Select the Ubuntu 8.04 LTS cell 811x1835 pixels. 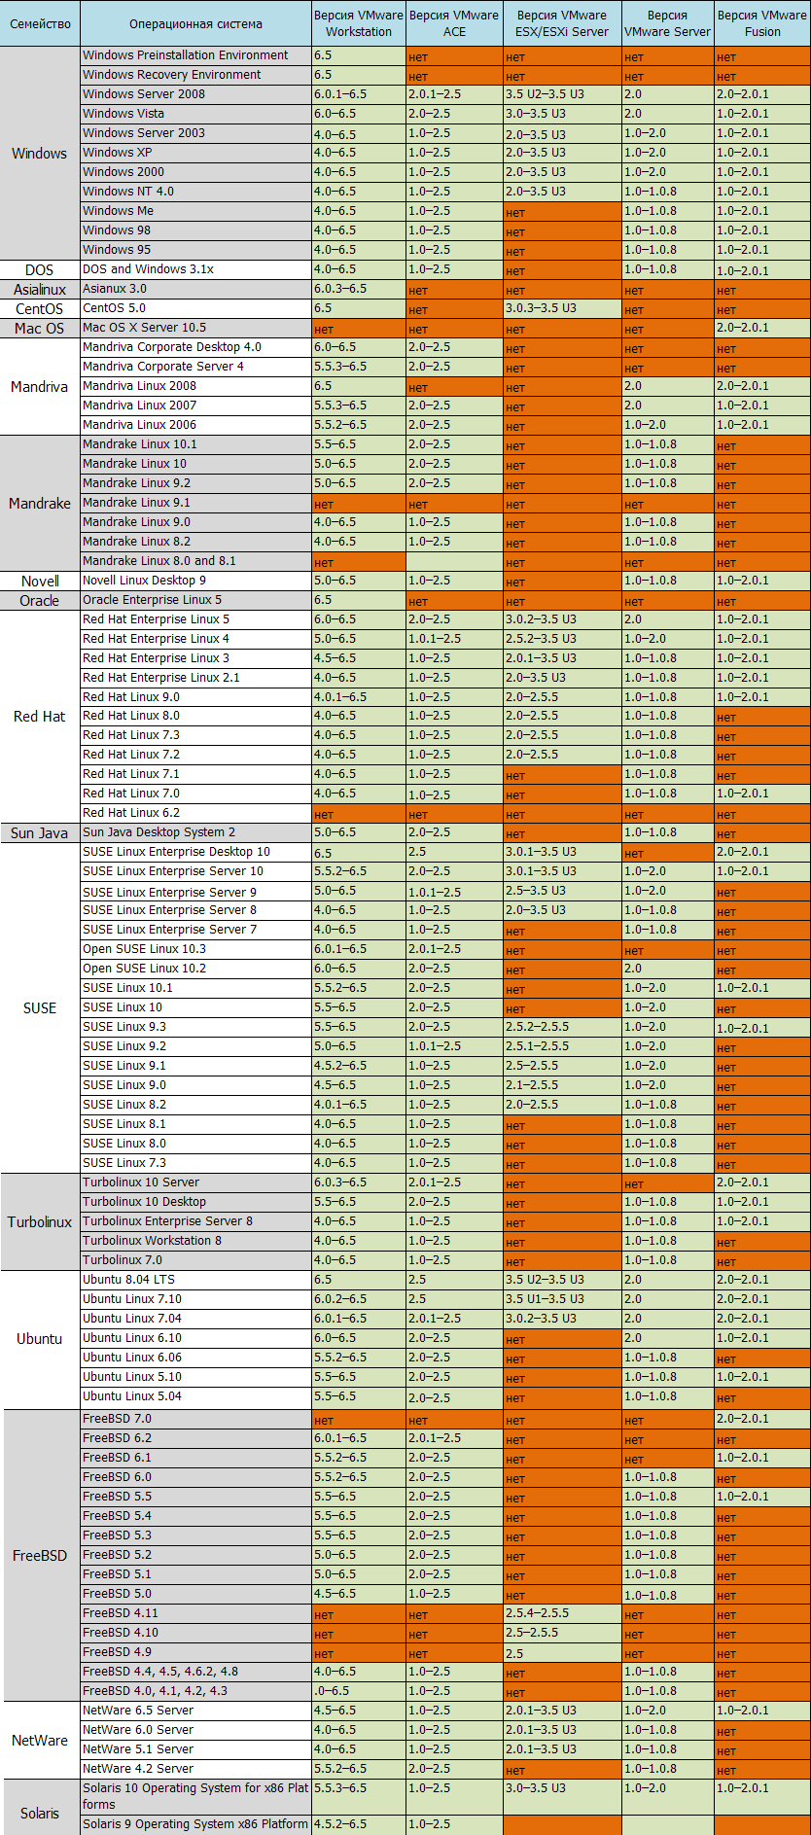[x=128, y=1280]
